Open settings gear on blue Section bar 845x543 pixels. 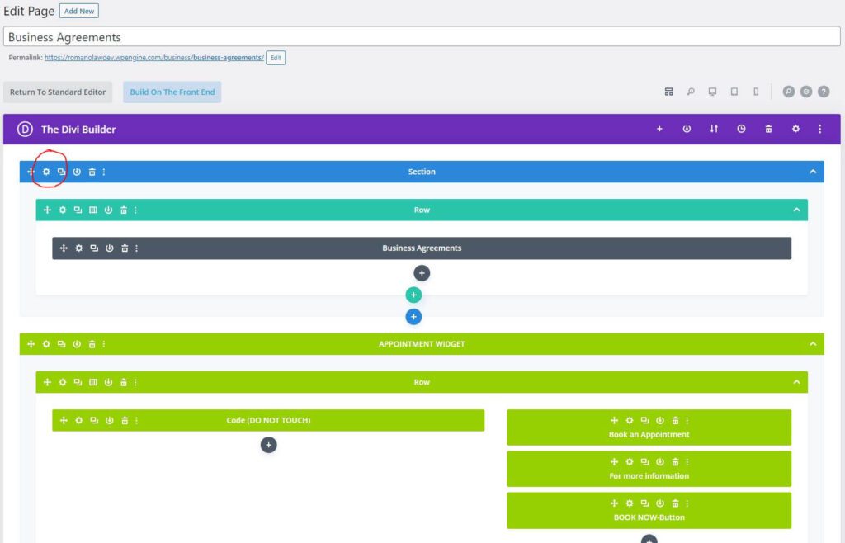[x=46, y=172]
